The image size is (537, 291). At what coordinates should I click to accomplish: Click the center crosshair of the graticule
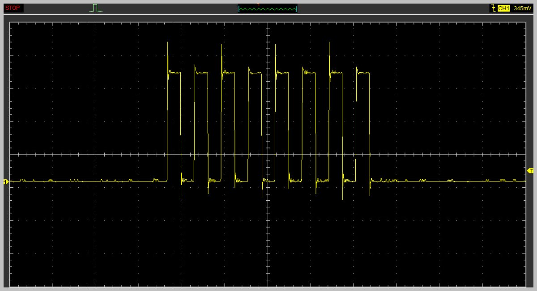click(268, 155)
